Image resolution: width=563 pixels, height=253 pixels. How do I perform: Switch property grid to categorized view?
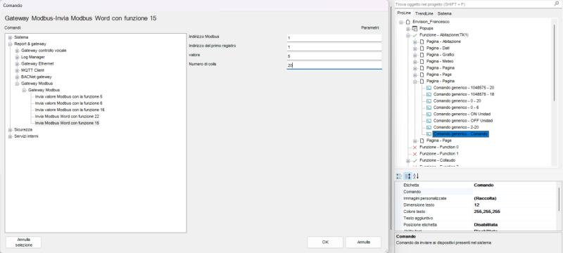(399, 176)
